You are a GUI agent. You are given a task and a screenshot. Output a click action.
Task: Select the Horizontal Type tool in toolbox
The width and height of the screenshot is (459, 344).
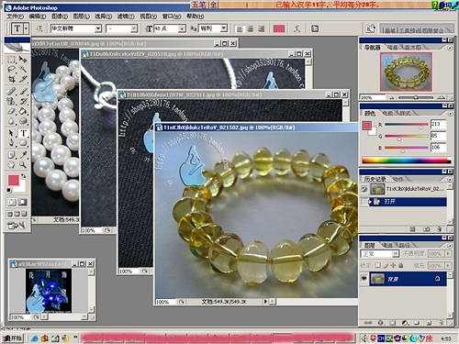pos(23,133)
